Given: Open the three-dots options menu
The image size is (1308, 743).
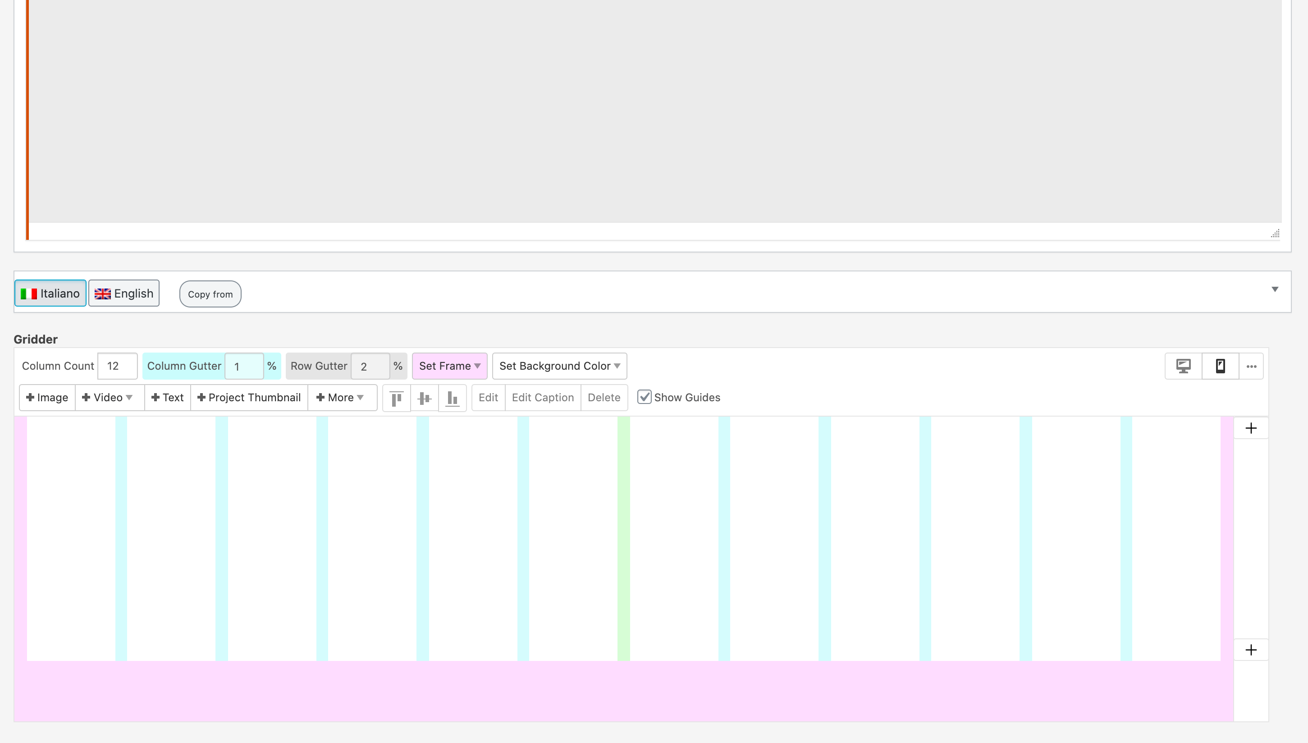Looking at the screenshot, I should pyautogui.click(x=1251, y=367).
